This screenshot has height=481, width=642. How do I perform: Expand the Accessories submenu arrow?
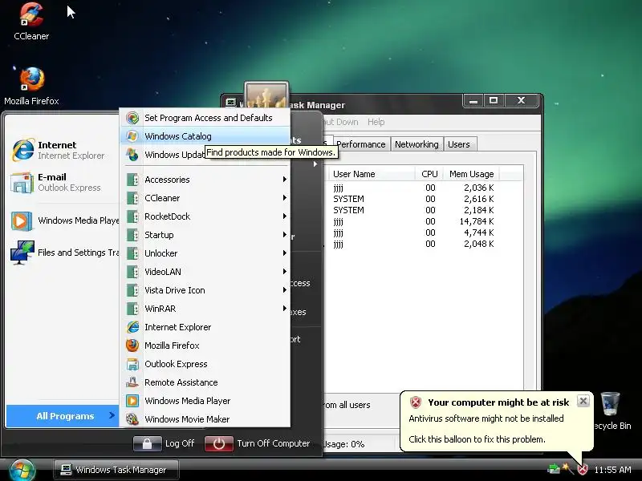284,179
